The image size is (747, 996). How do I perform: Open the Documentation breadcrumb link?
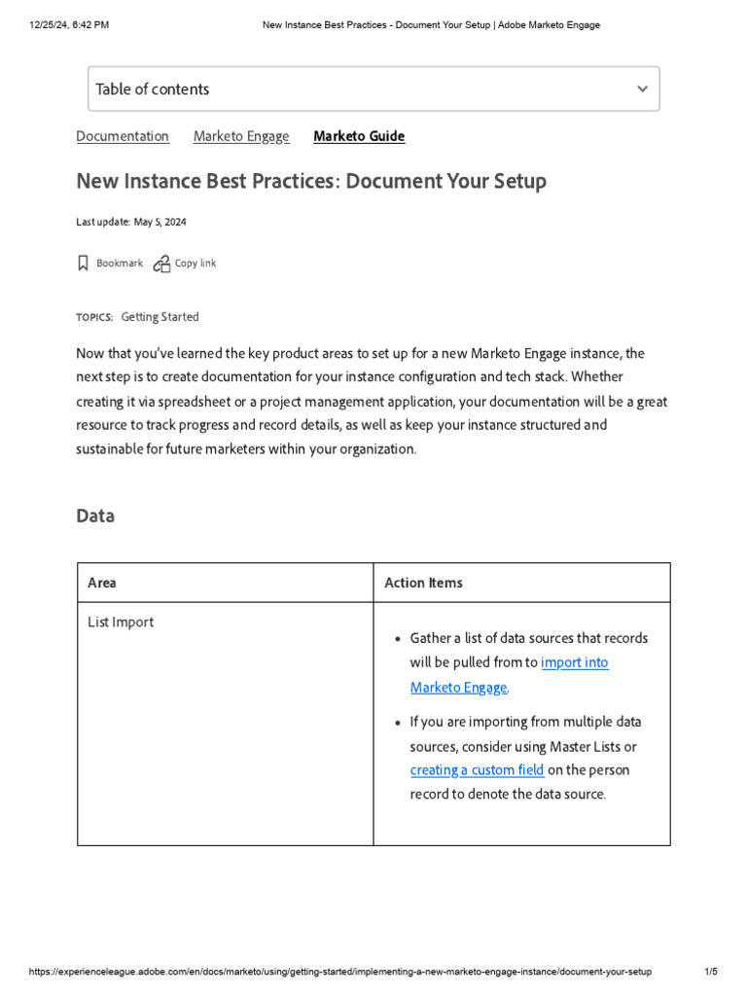[x=123, y=136]
